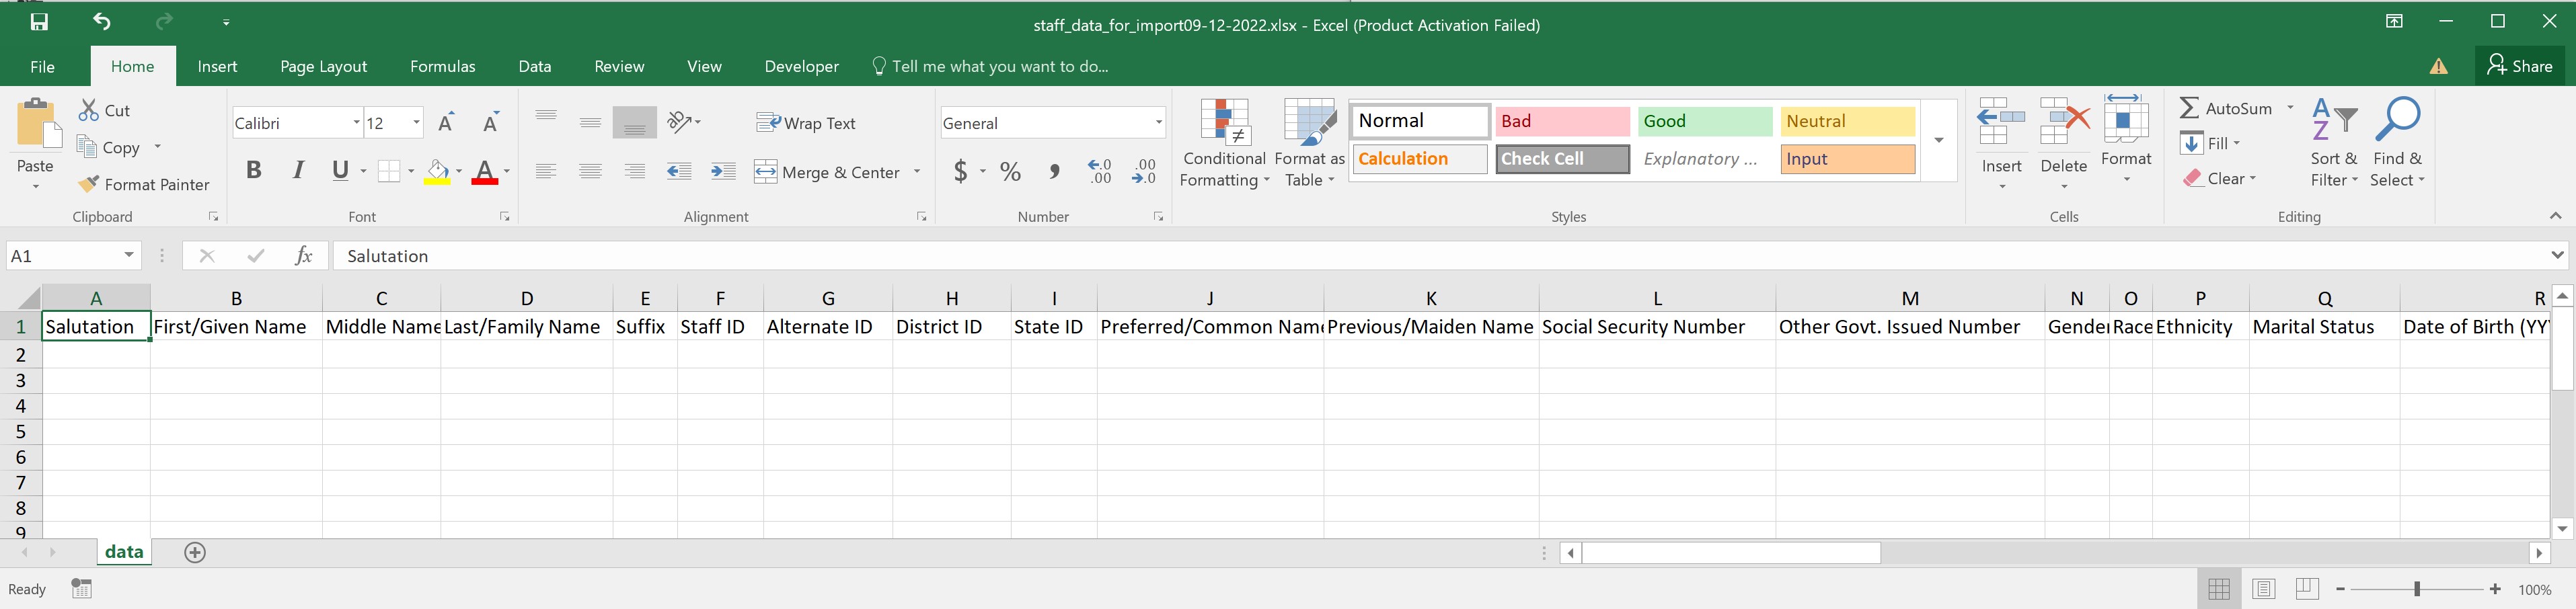Open the font name Calibri dropdown

(x=356, y=123)
